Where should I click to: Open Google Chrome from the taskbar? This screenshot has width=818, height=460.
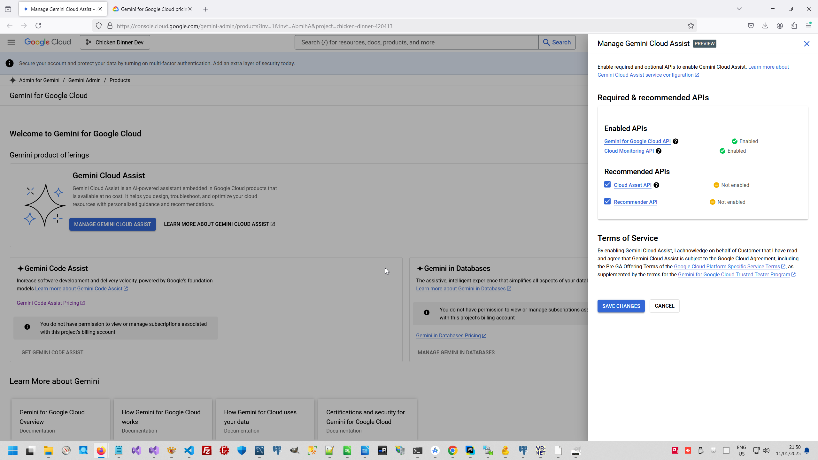452,450
